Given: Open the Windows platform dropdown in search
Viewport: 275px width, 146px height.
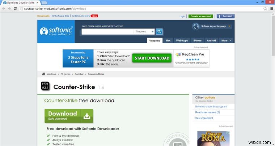Looking at the screenshot, I should tap(144, 32).
